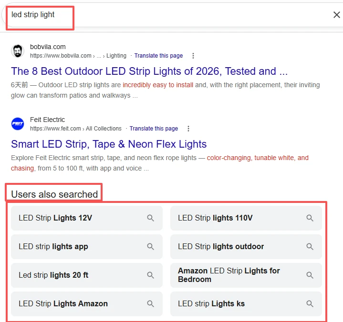This screenshot has height=322, width=343.
Task: Click the magnifier icon beside LED strip lights app
Action: (x=150, y=247)
